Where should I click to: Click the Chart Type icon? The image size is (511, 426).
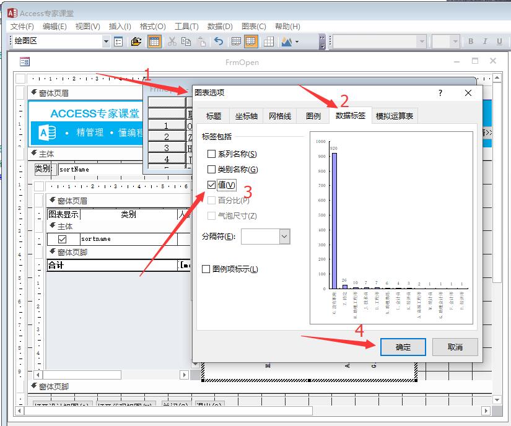coord(287,41)
